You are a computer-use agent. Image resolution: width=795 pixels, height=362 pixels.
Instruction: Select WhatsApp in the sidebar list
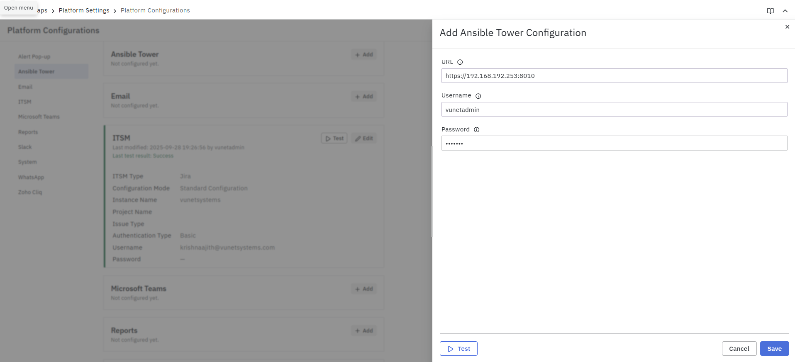(x=31, y=177)
